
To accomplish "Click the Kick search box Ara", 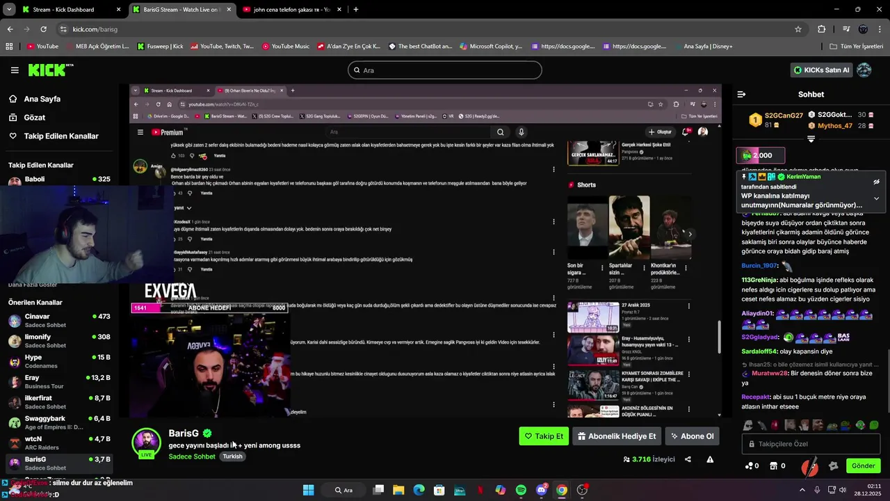I will coord(445,70).
